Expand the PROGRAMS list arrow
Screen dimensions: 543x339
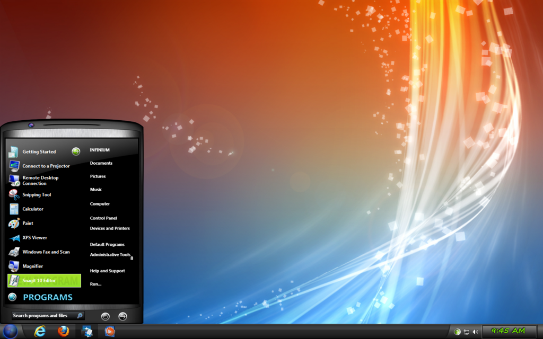(x=12, y=297)
